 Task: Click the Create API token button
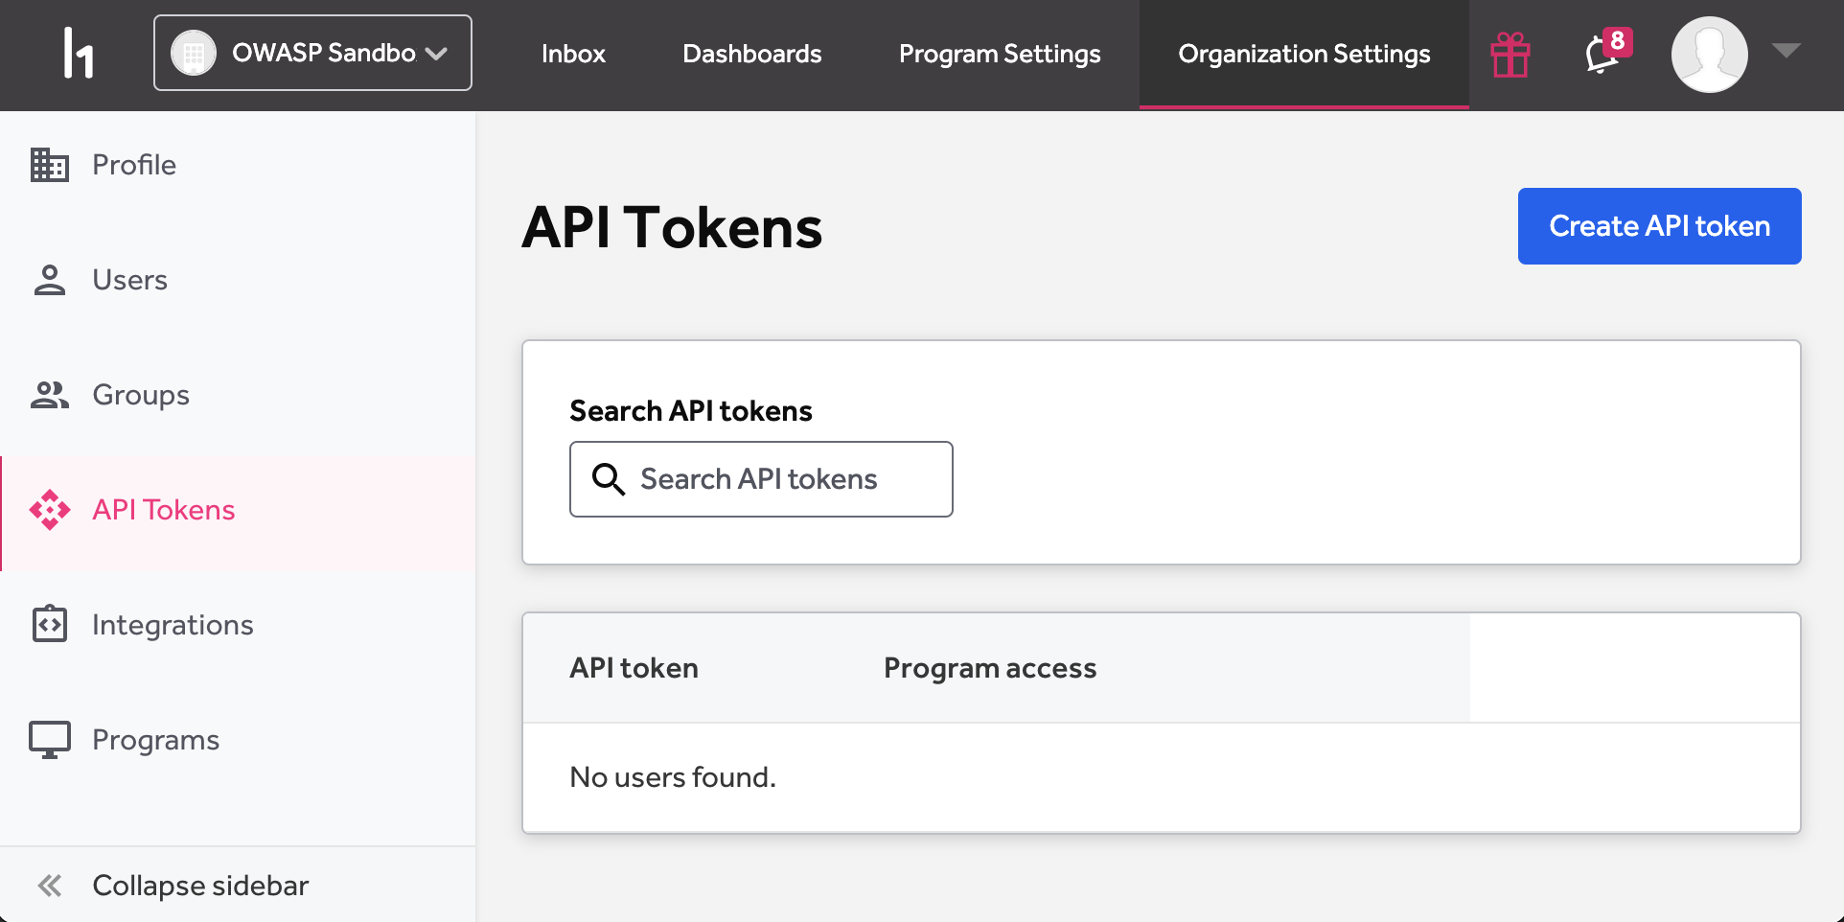pos(1659,226)
